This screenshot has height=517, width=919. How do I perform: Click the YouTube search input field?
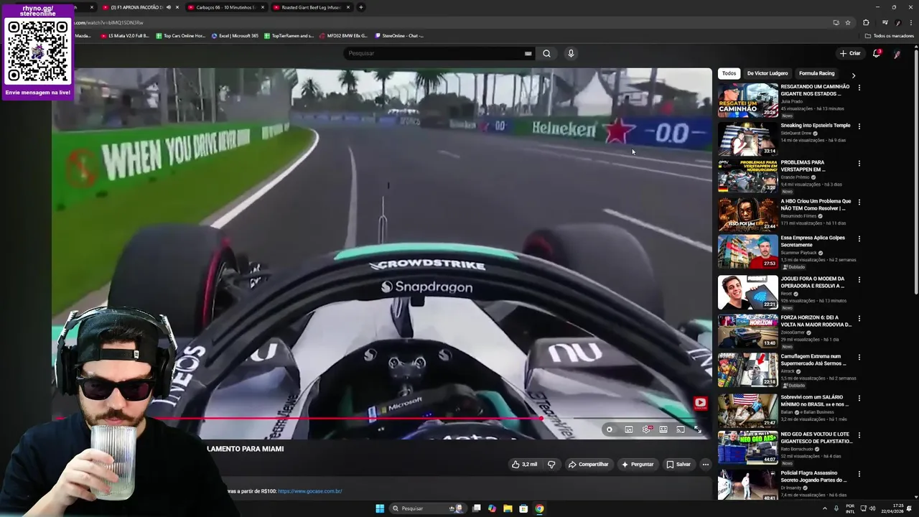[x=434, y=53]
